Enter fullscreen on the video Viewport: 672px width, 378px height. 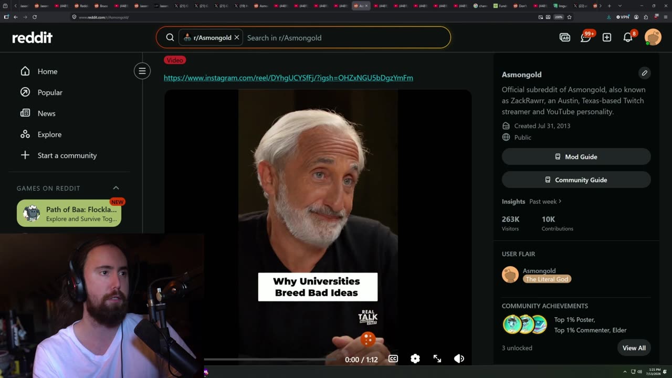point(437,359)
